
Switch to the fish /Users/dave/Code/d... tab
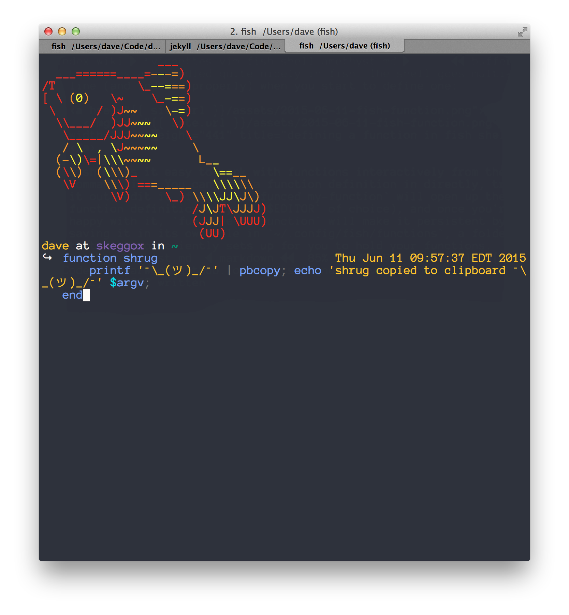[102, 46]
